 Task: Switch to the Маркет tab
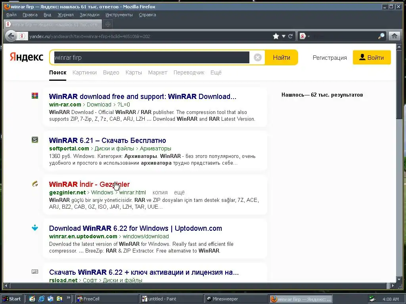(158, 73)
